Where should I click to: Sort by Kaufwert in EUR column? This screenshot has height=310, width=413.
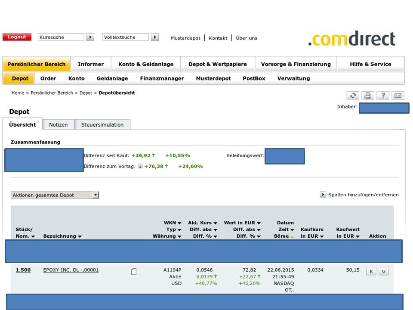[358, 236]
